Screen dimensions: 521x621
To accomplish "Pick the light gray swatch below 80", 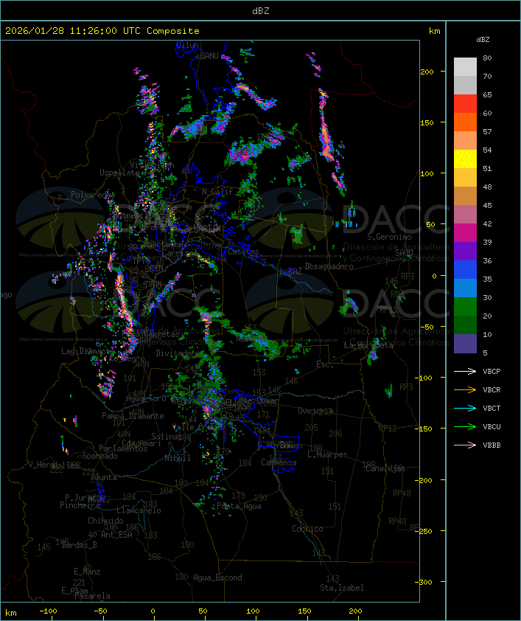I will point(465,67).
